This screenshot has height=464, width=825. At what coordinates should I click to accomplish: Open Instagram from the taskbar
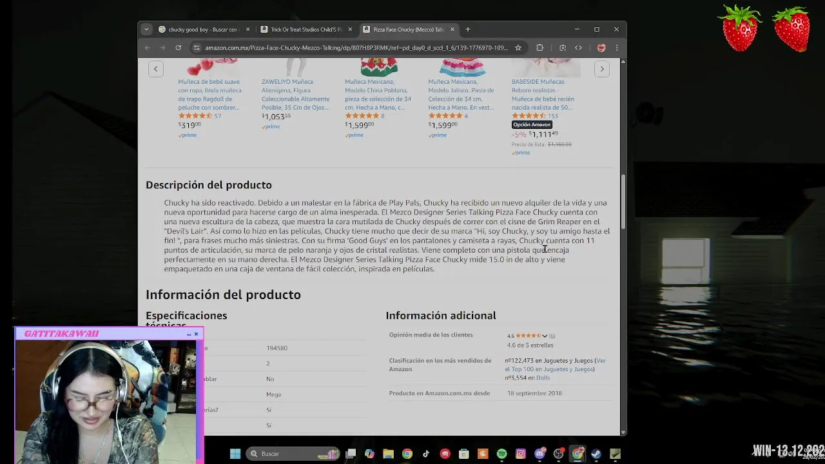coord(521,454)
